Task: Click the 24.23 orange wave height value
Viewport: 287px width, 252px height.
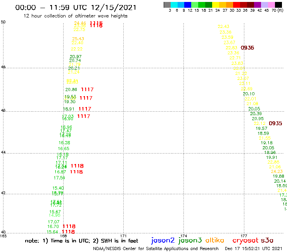Action: (x=277, y=171)
